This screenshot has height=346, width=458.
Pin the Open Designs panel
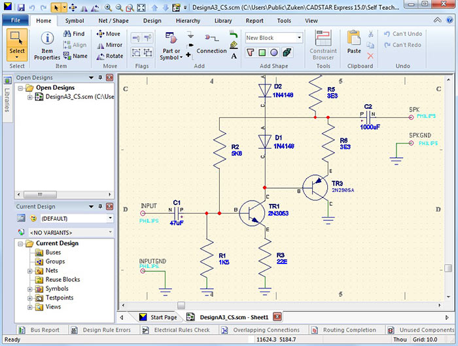[100, 77]
